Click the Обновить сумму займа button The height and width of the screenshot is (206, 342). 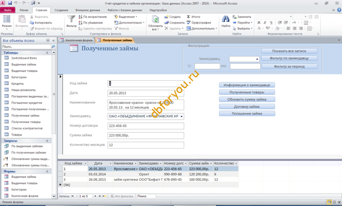tap(247, 99)
